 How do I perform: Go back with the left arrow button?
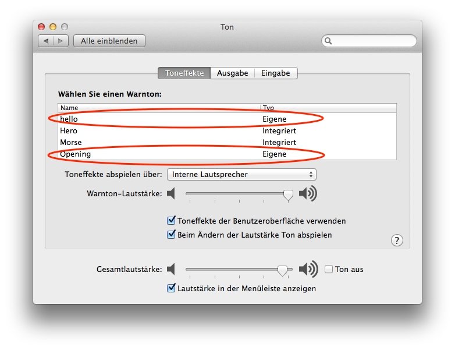[x=45, y=41]
